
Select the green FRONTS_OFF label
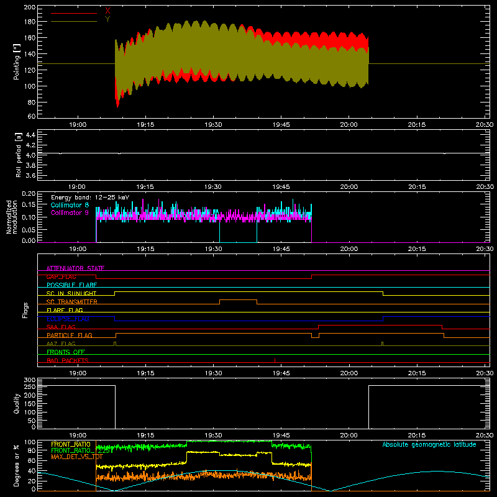coord(66,352)
